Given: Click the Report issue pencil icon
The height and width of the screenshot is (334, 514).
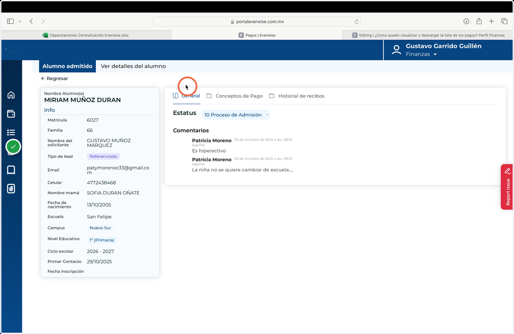Looking at the screenshot, I should click(x=507, y=171).
